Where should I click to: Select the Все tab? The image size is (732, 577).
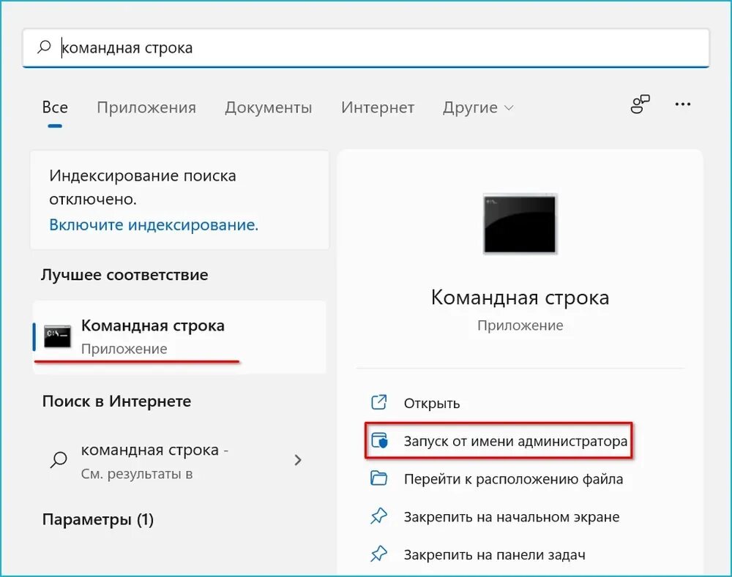tap(55, 108)
